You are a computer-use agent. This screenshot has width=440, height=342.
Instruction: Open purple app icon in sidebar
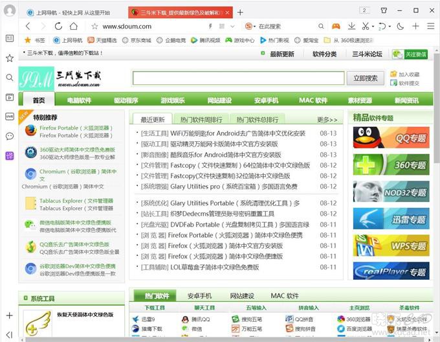pos(10,155)
